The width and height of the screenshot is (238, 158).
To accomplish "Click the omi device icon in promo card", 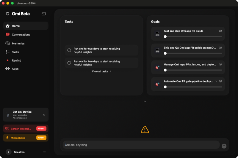I will point(8,115).
